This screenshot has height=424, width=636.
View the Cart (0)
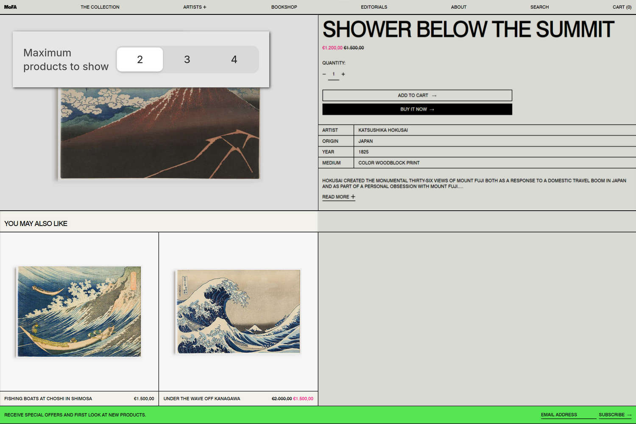pos(622,7)
